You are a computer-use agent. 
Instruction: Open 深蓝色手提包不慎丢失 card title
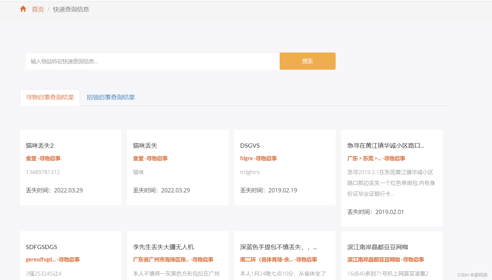point(278,247)
